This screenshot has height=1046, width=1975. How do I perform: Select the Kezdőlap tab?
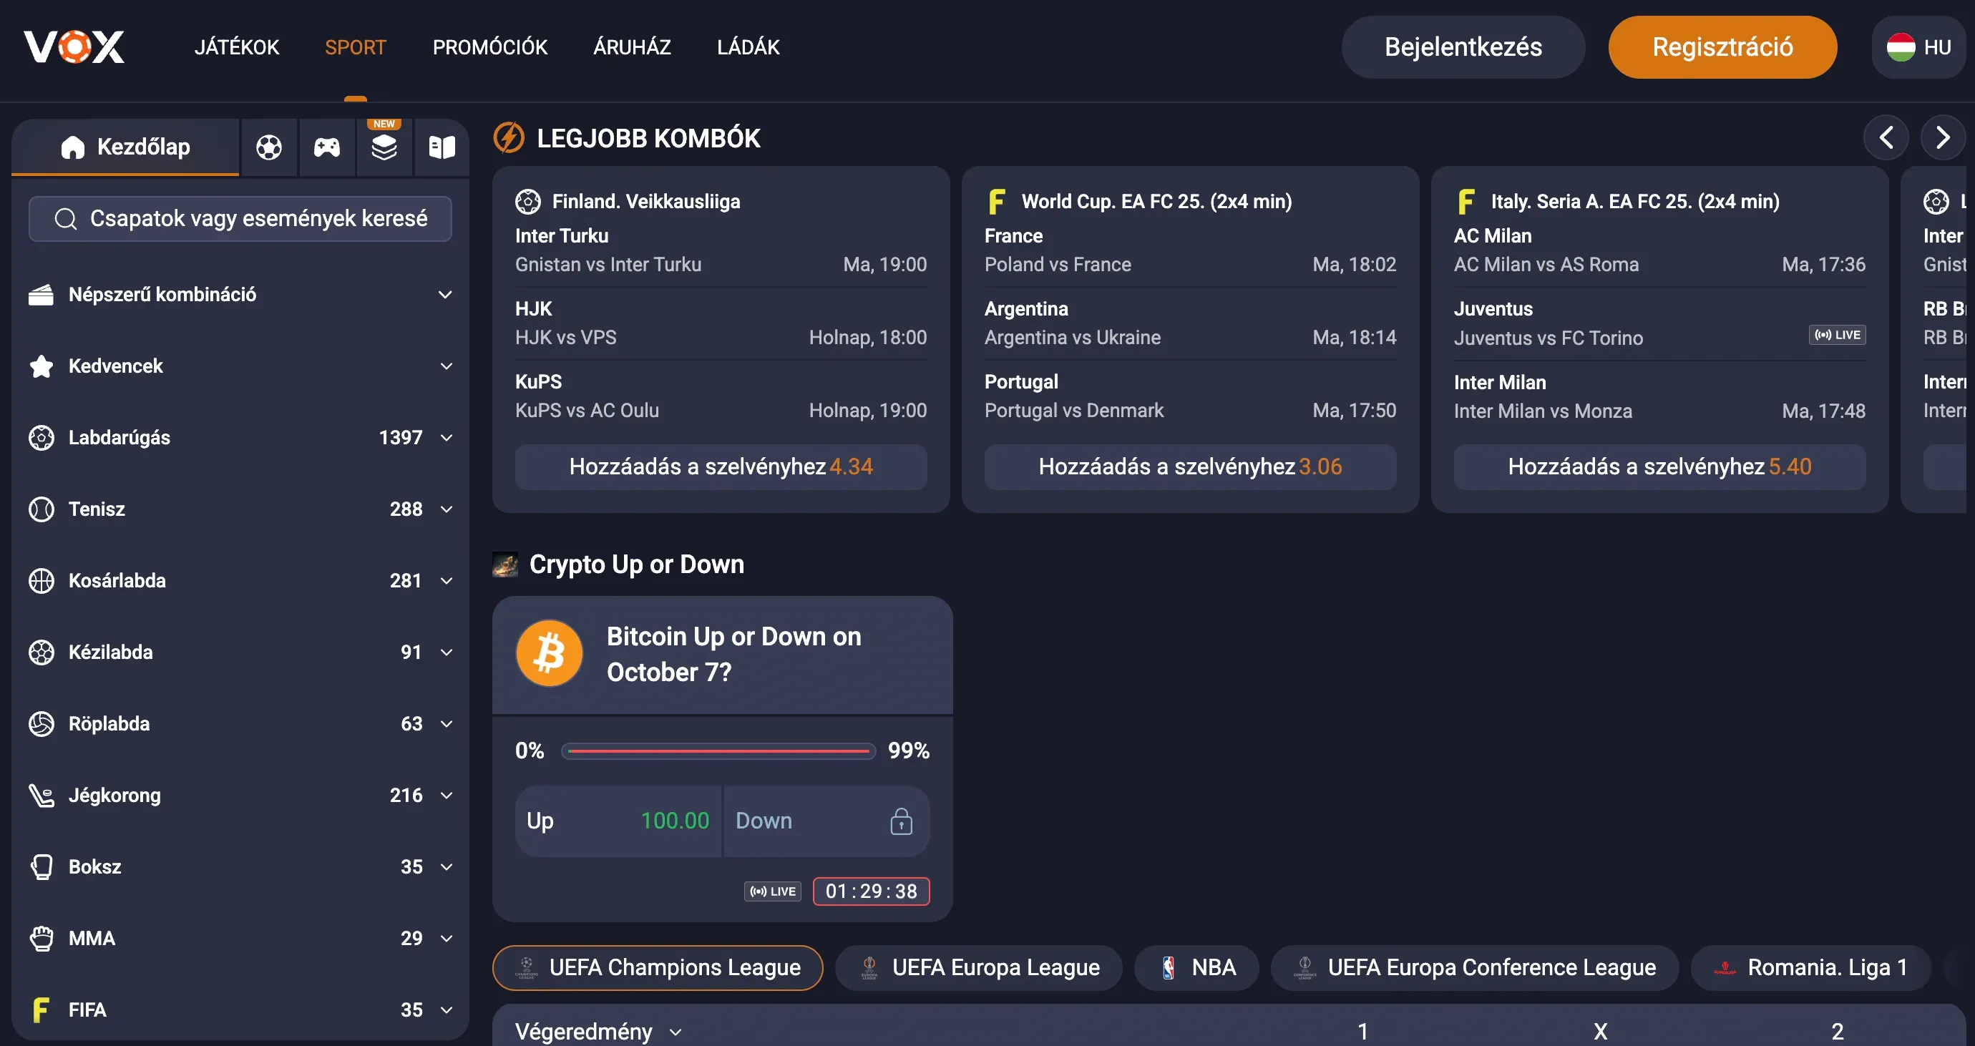[x=126, y=147]
